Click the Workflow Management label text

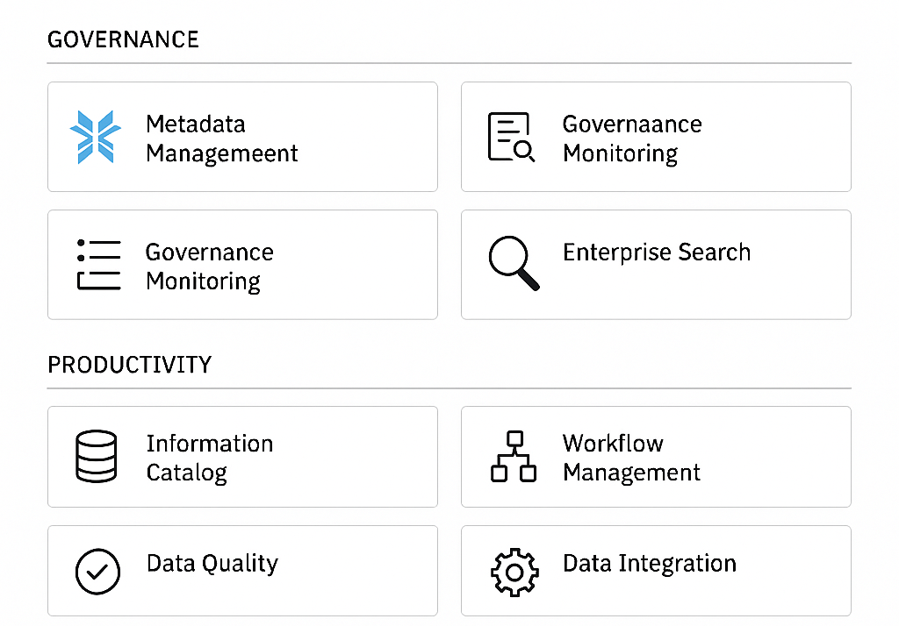point(631,458)
